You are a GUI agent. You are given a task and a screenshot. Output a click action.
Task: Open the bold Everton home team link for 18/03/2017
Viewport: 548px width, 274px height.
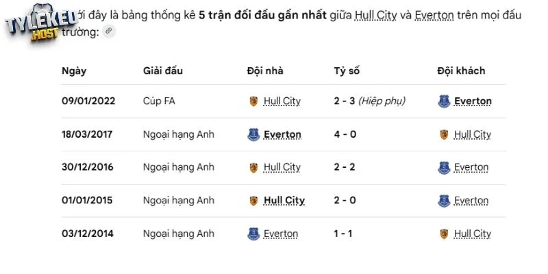(282, 134)
